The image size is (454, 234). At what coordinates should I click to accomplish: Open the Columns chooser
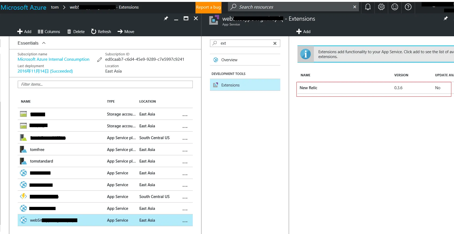[x=49, y=31]
